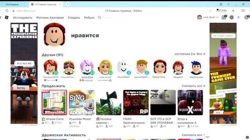Open friend Caxarok32174's avatar
The height and width of the screenshot is (140, 250).
50,67
